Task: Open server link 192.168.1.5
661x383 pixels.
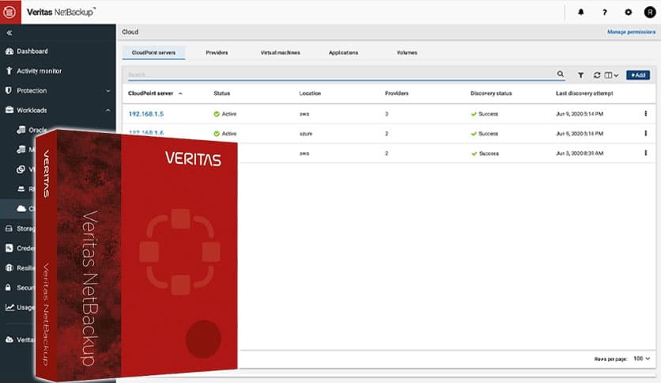Action: 145,114
